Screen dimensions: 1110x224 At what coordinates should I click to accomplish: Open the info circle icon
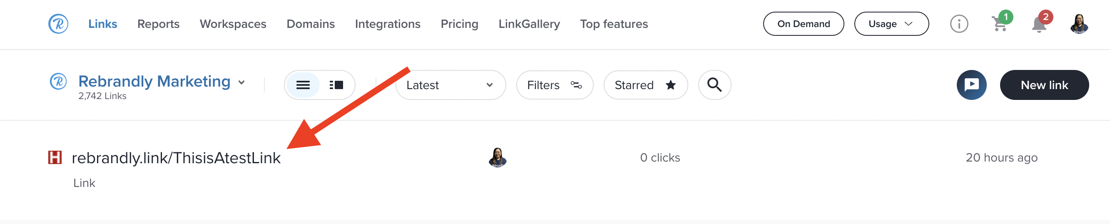tap(959, 24)
